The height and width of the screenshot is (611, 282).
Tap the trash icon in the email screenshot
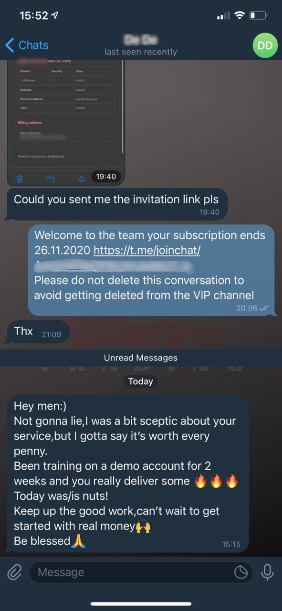(x=20, y=179)
